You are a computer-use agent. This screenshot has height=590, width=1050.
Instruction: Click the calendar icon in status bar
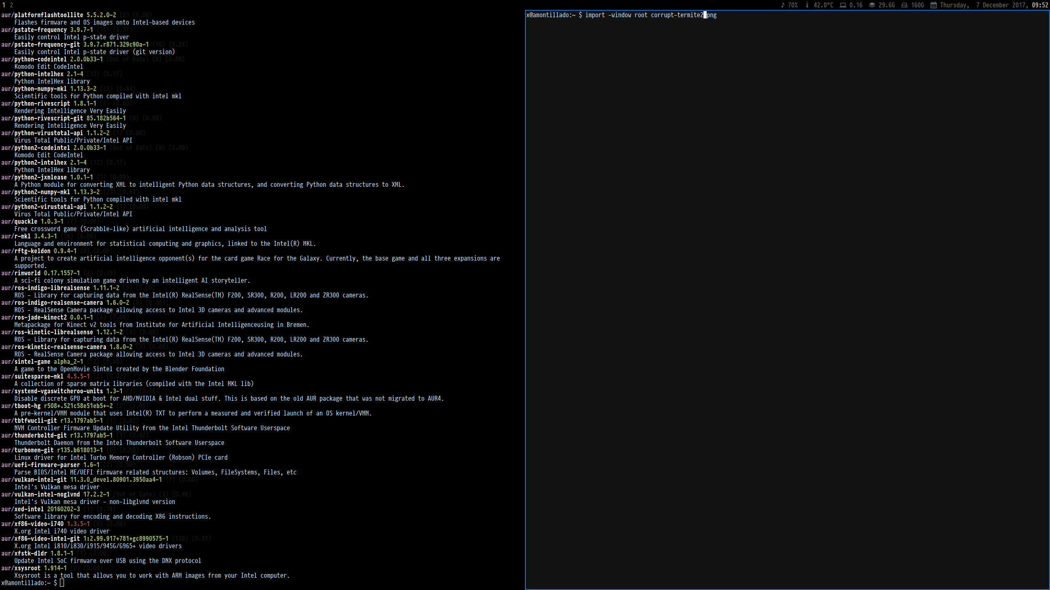coord(934,5)
